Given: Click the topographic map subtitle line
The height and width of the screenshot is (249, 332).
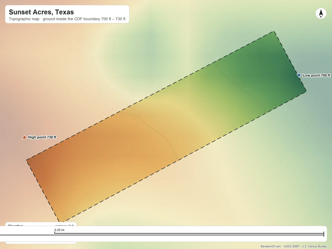Looking at the screenshot, I should 67,19.
